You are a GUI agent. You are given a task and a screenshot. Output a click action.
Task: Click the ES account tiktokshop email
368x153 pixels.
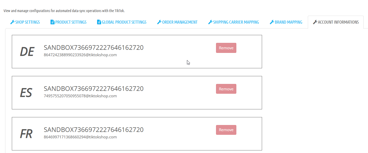tap(80, 96)
